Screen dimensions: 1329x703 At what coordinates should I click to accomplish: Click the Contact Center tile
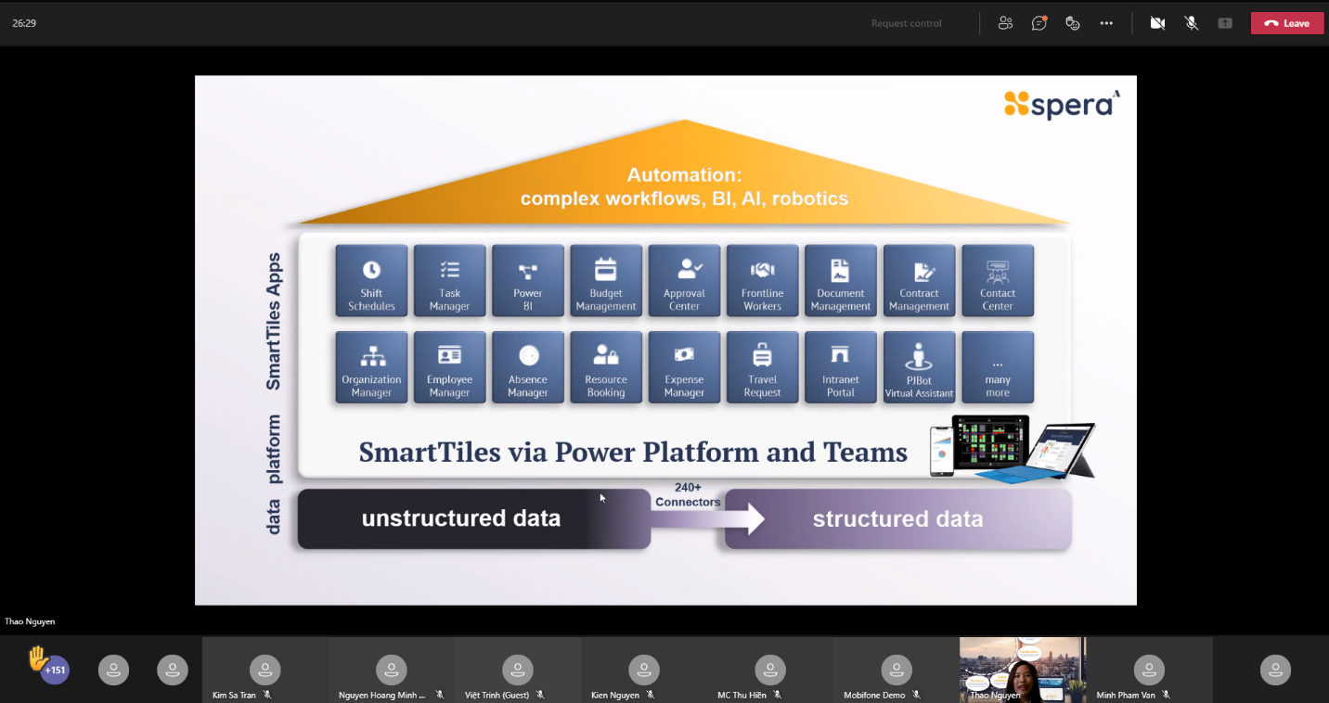coord(998,281)
